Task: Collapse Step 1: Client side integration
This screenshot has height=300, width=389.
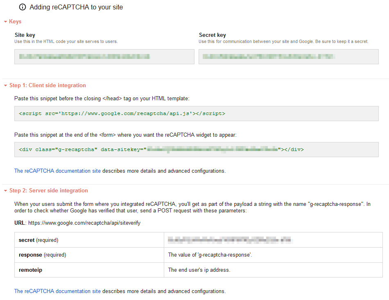Action: tap(5, 86)
